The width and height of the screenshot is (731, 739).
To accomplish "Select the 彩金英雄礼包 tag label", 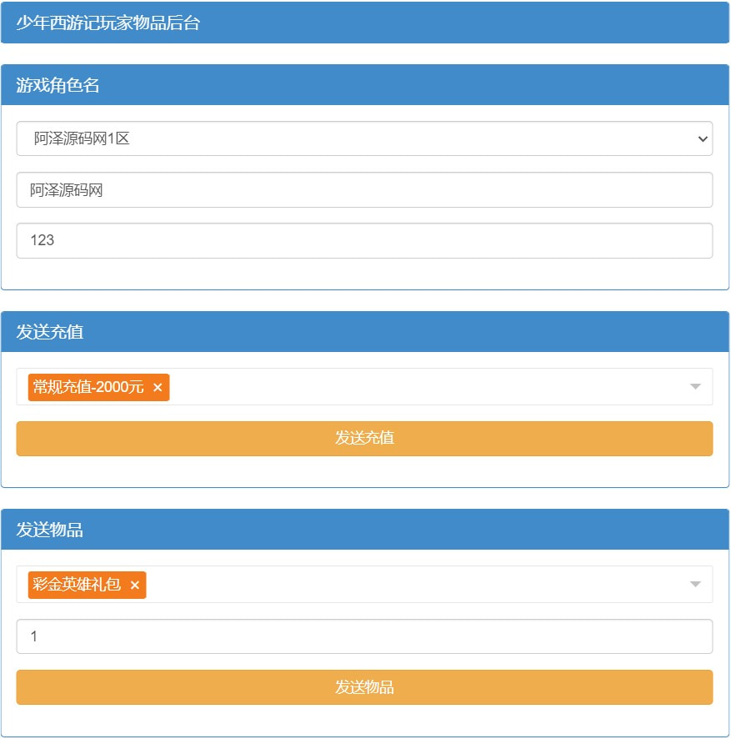I will click(77, 586).
